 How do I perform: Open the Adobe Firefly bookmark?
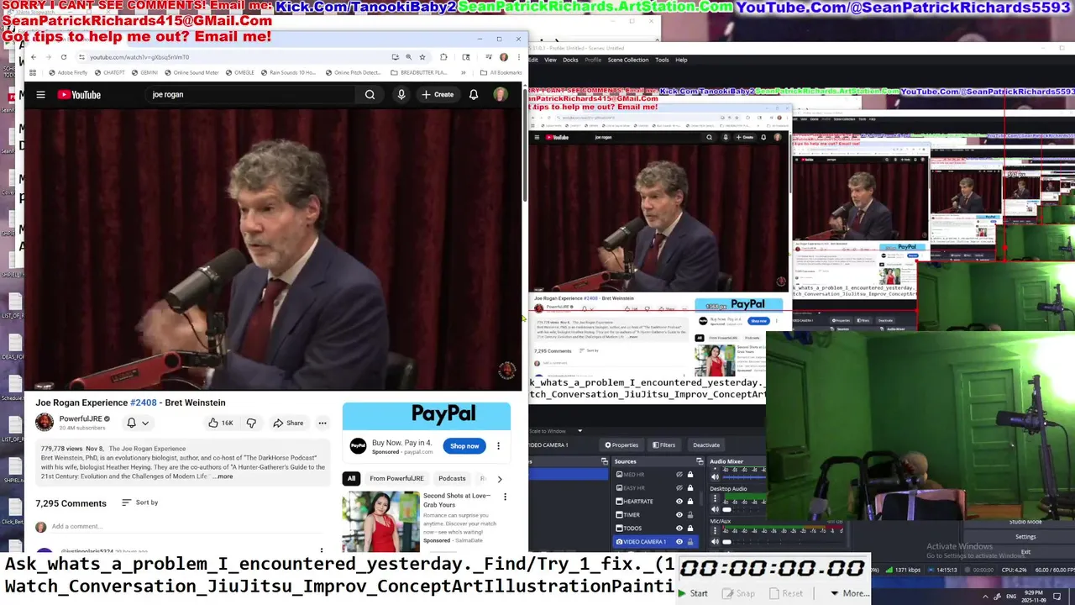point(67,72)
